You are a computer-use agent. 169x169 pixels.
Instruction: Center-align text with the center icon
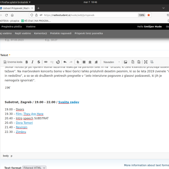click(90, 62)
